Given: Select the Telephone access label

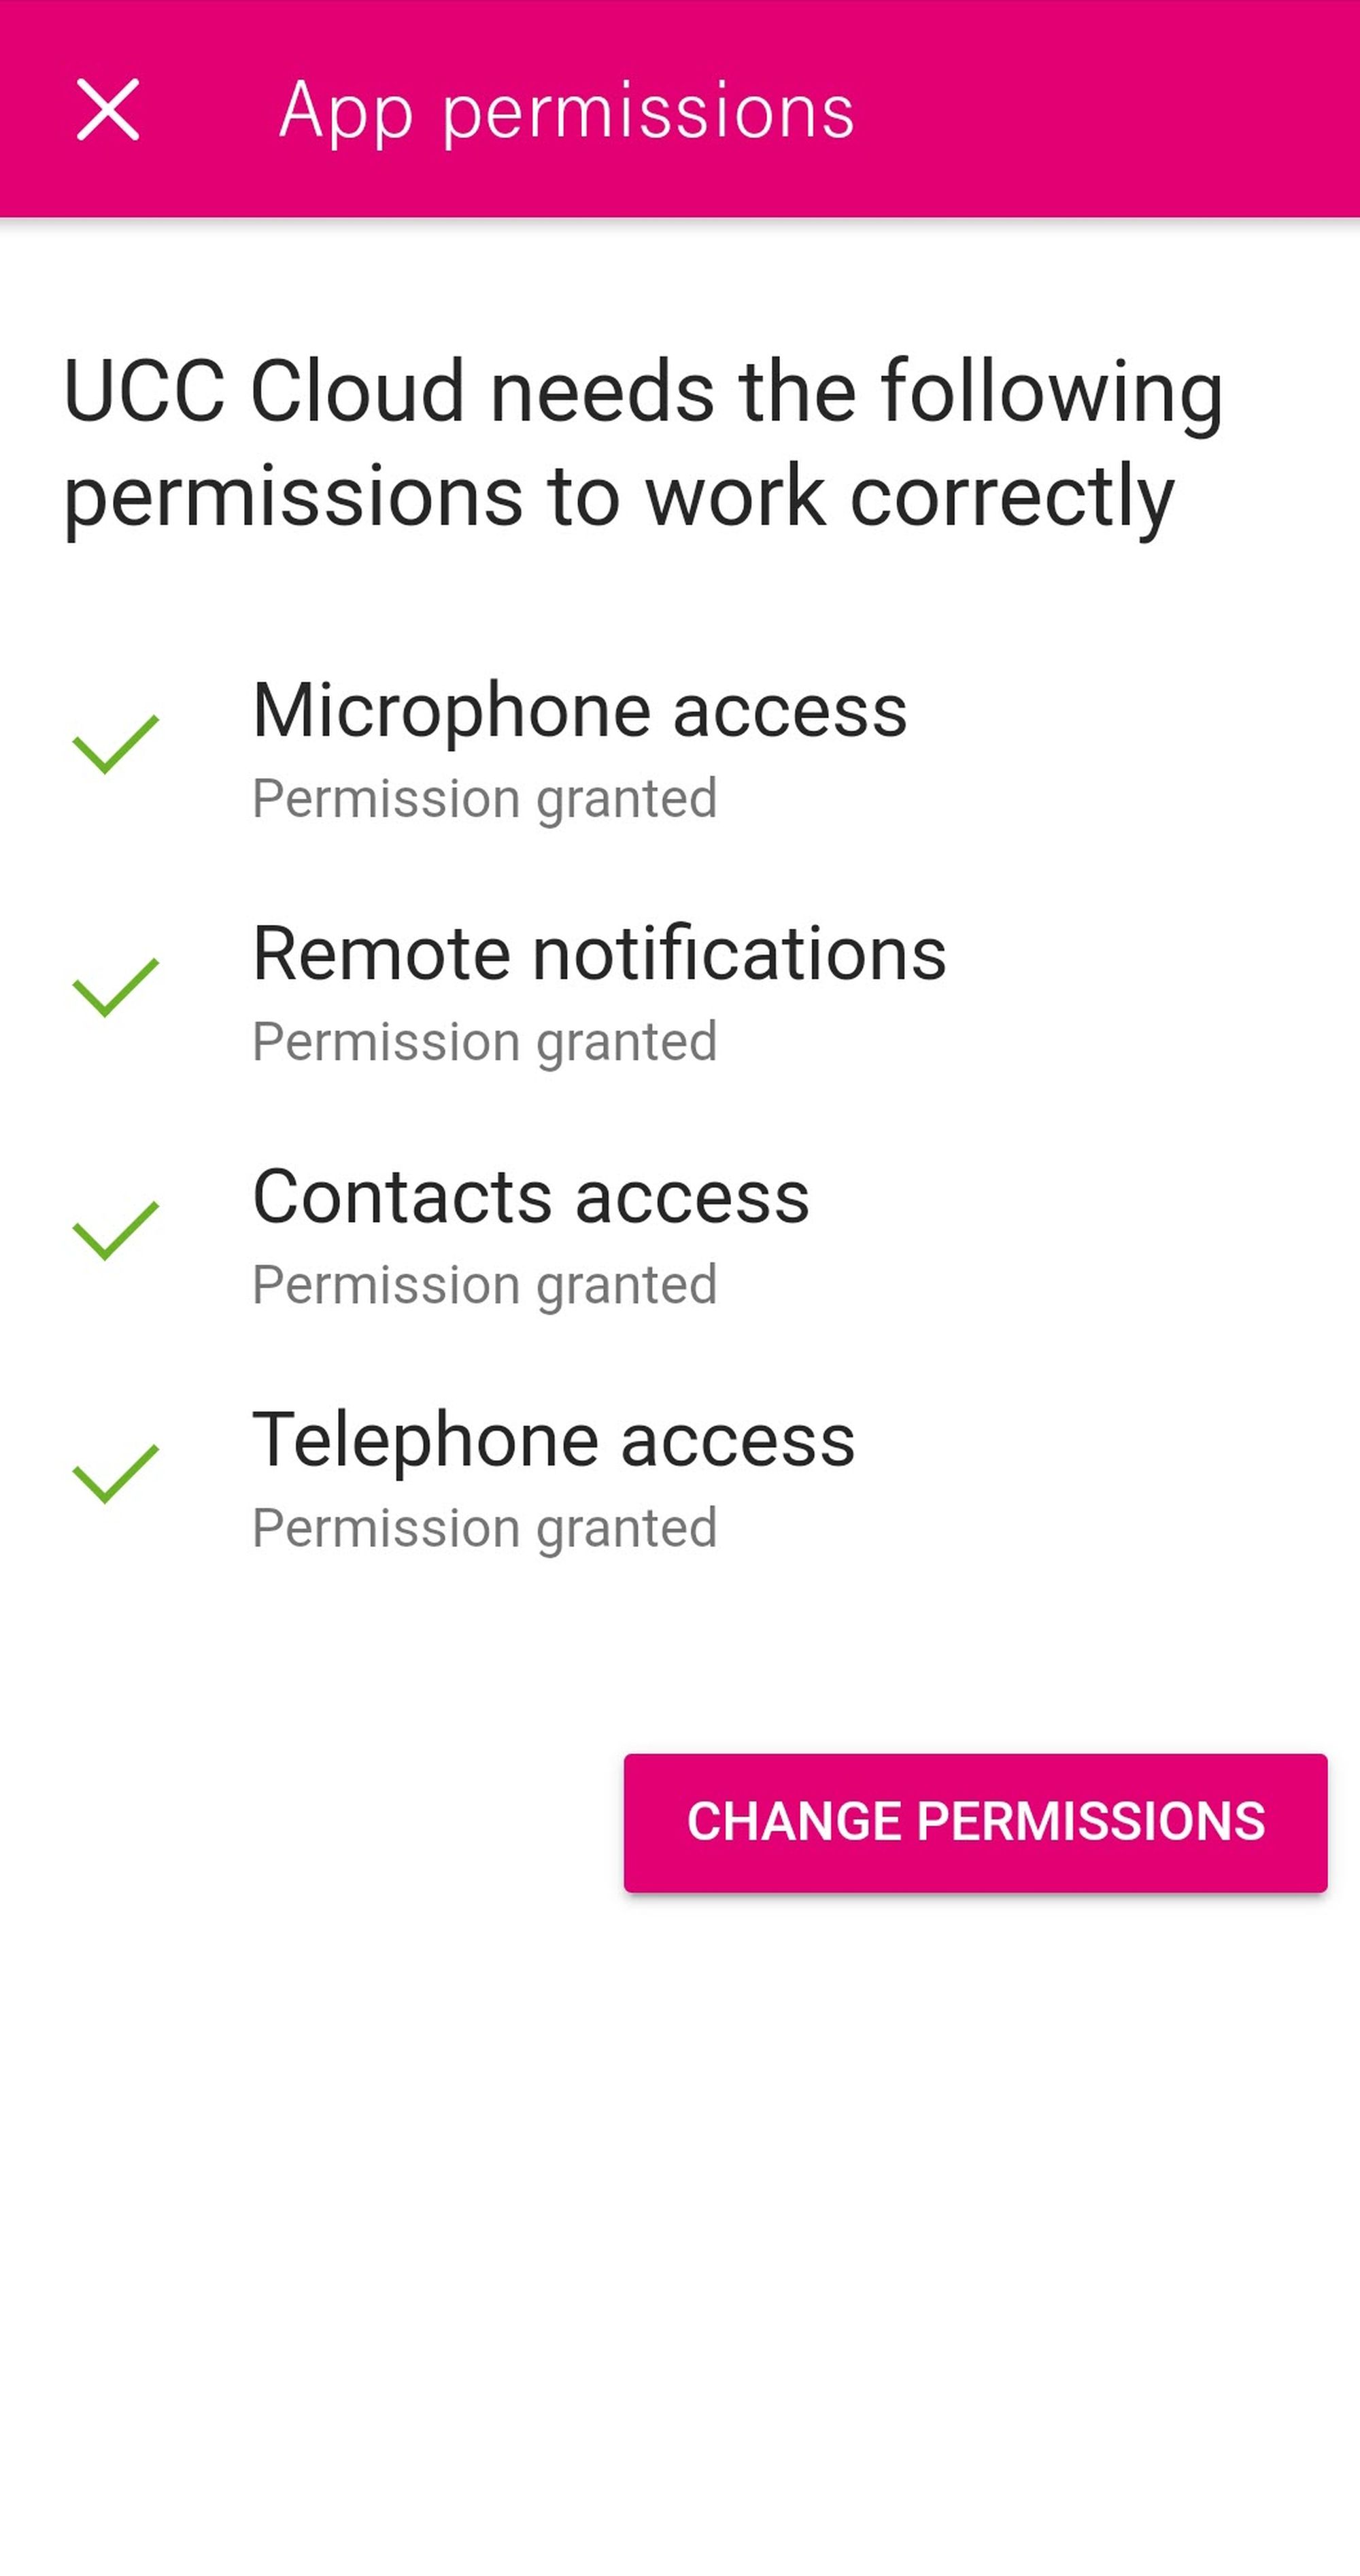Looking at the screenshot, I should pyautogui.click(x=553, y=1440).
